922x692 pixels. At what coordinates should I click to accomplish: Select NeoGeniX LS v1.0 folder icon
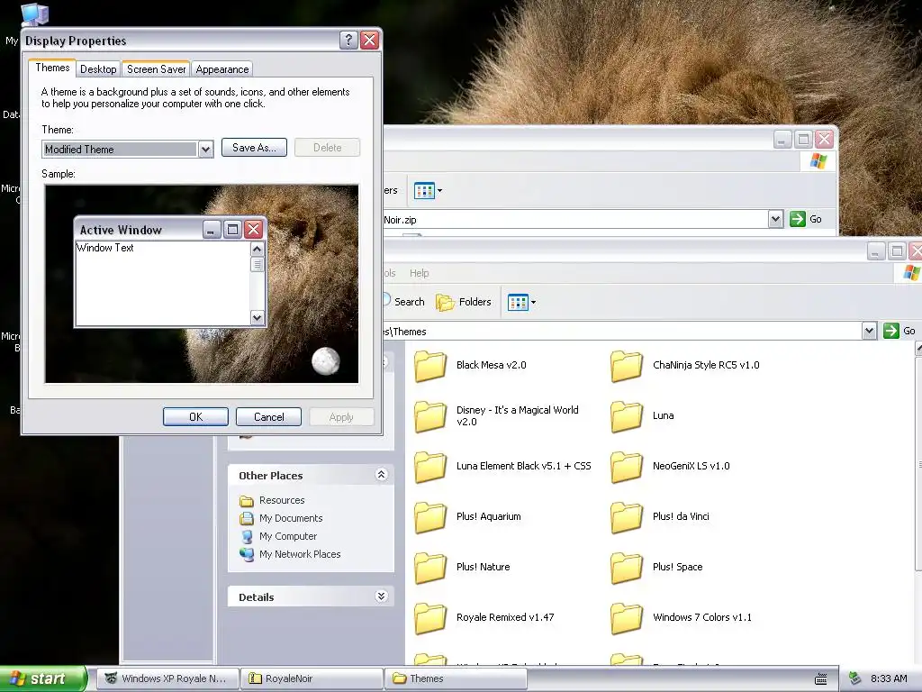coord(627,467)
